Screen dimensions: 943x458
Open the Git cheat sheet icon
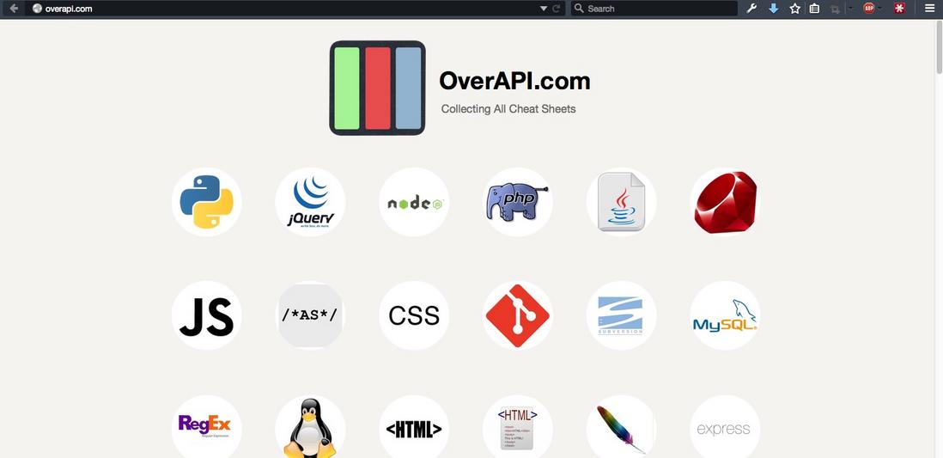(x=518, y=315)
